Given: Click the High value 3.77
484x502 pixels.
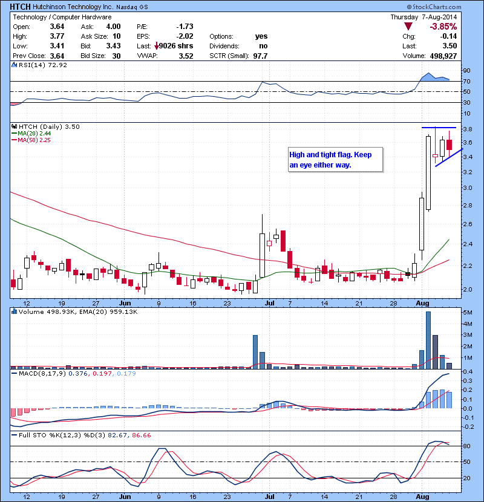Looking at the screenshot, I should pyautogui.click(x=57, y=36).
